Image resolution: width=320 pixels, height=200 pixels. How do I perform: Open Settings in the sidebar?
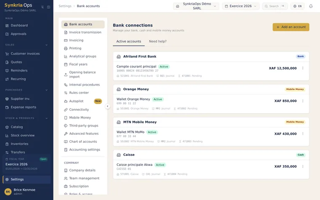(27, 179)
